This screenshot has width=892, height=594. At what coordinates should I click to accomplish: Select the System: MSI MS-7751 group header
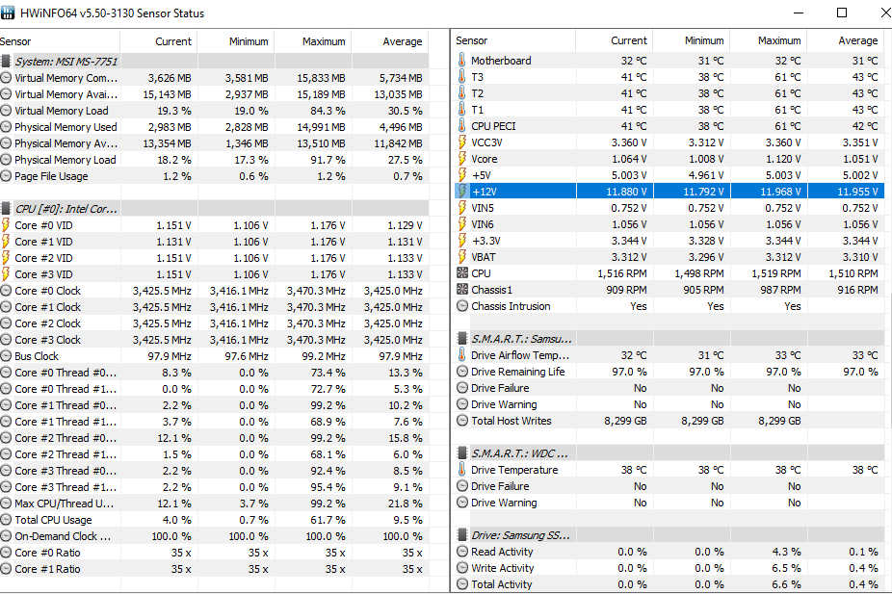66,62
